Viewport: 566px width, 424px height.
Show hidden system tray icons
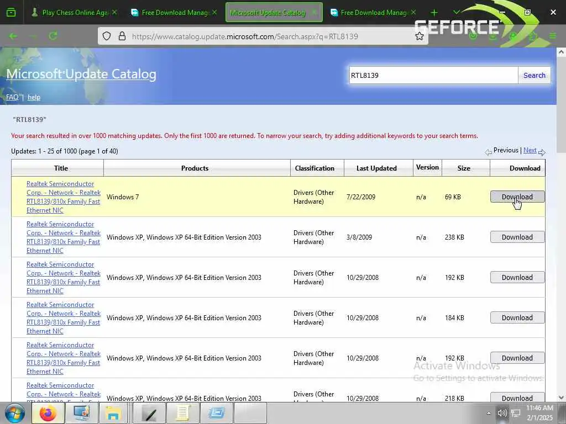click(489, 413)
